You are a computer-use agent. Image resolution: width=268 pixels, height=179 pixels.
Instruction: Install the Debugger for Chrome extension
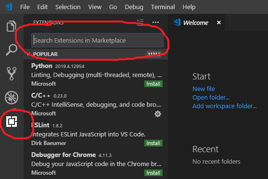tap(153, 173)
